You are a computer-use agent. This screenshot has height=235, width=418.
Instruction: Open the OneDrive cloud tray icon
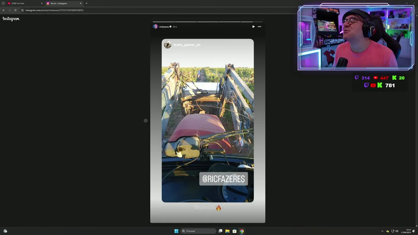pyautogui.click(x=388, y=231)
